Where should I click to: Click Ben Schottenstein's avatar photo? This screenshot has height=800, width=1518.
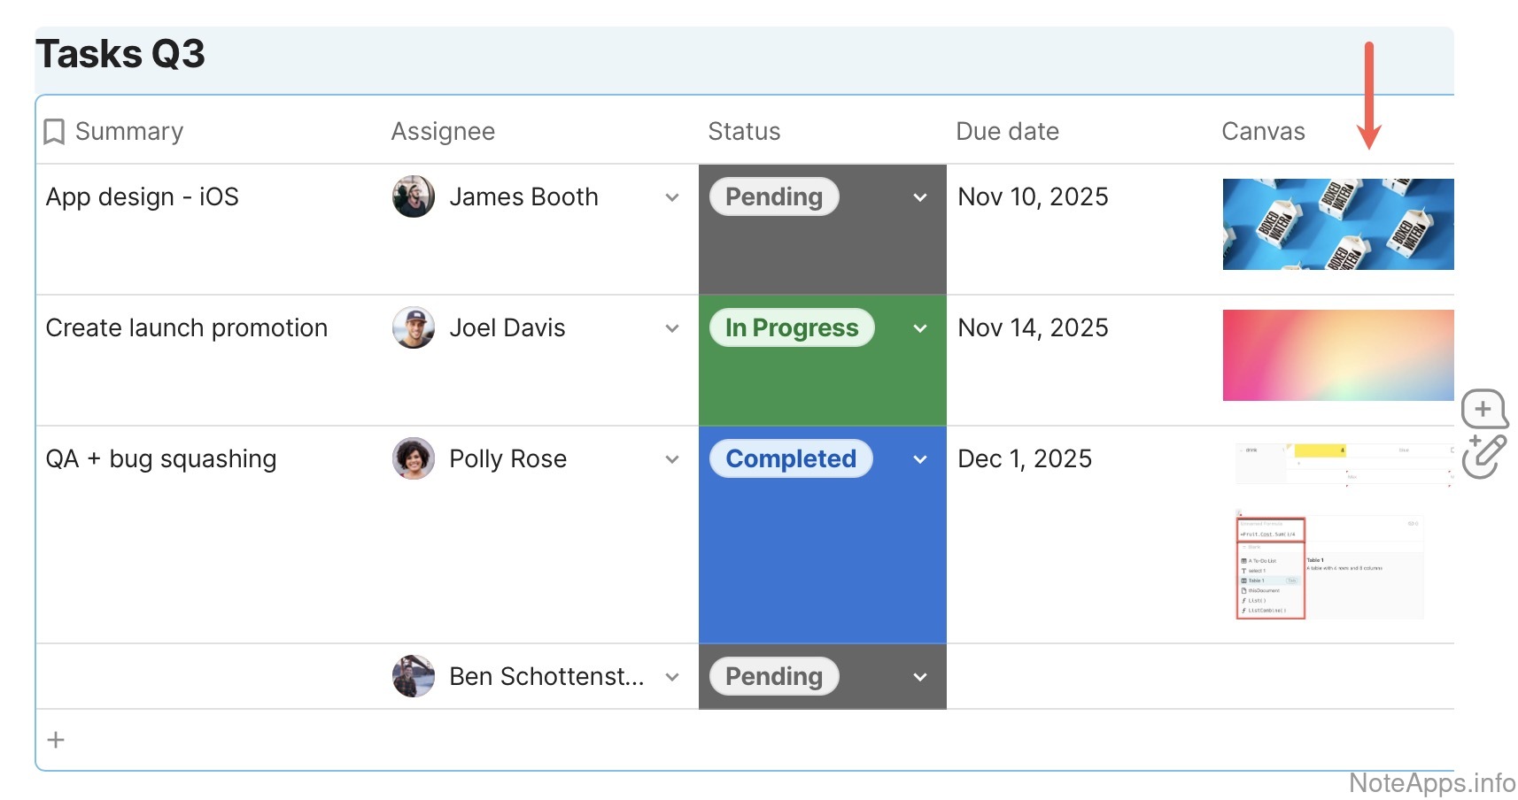[x=414, y=676]
